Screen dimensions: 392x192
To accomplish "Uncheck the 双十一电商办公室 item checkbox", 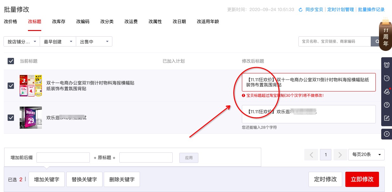I will [11, 86].
